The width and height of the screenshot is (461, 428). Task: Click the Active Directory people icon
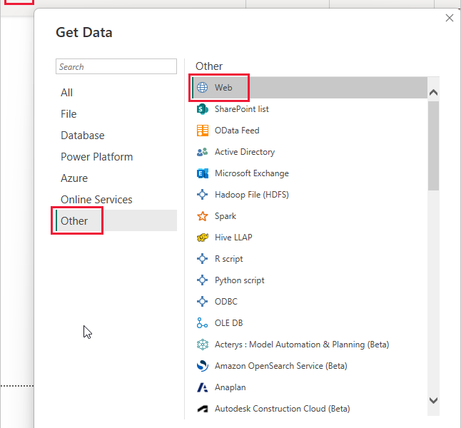coord(202,152)
